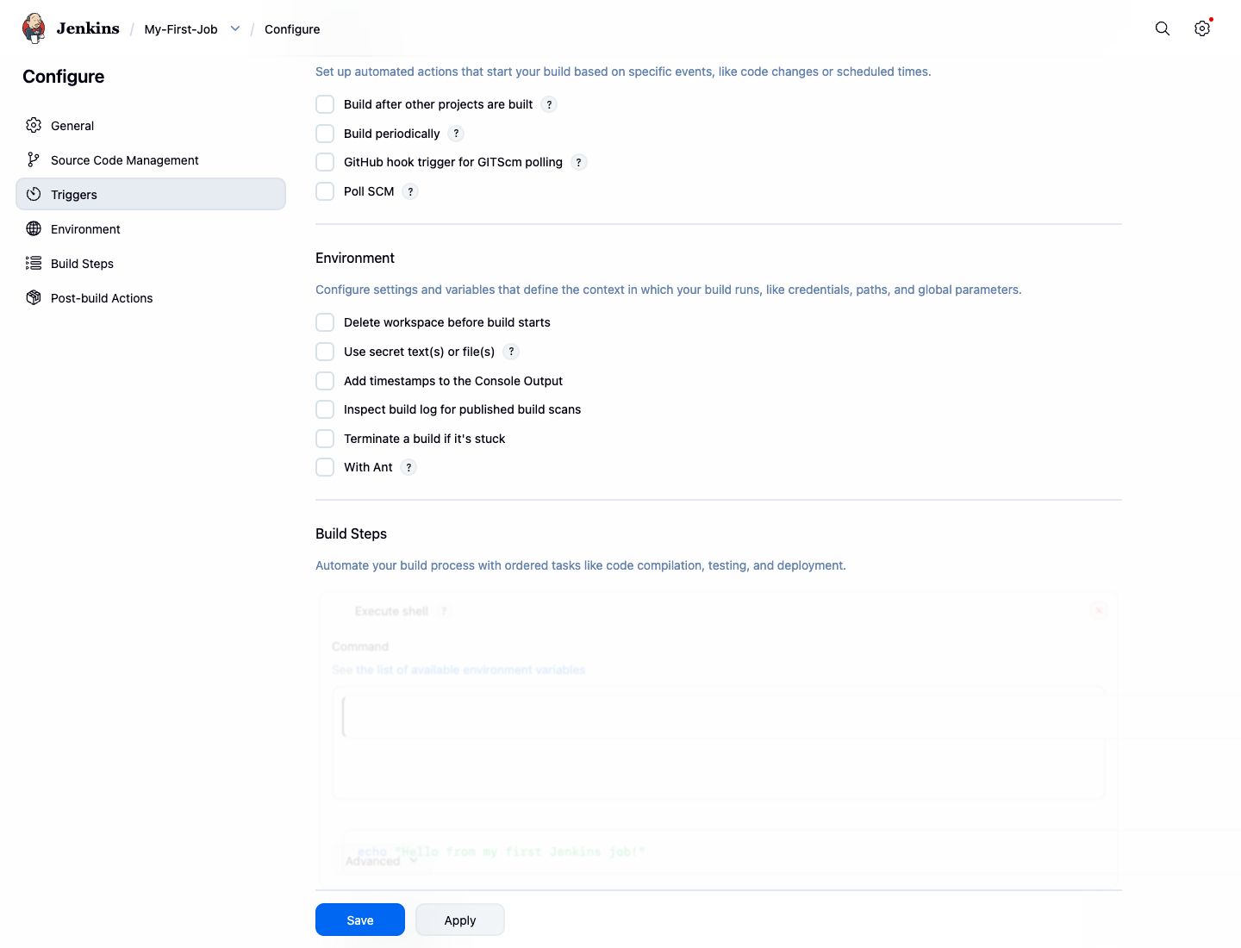Click the Apply button

coord(460,920)
